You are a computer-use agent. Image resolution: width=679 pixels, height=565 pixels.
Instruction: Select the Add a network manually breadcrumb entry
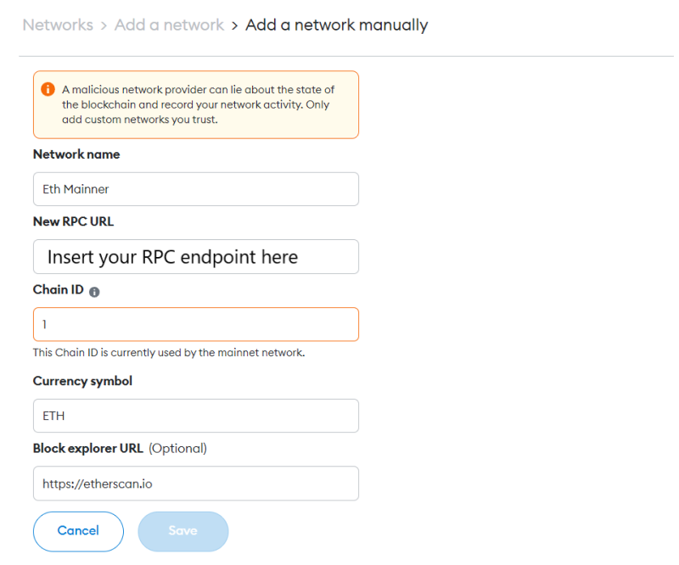(336, 25)
